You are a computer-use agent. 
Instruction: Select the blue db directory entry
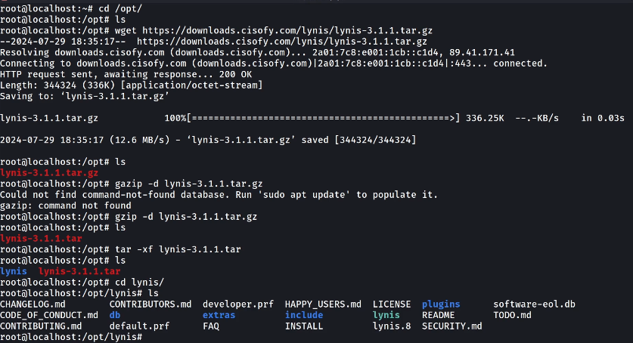[115, 315]
